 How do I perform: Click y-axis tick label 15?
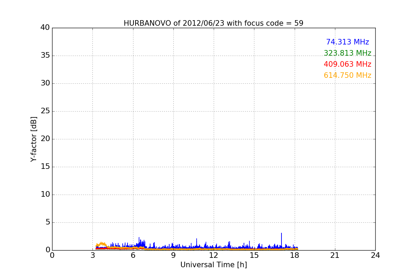point(45,167)
